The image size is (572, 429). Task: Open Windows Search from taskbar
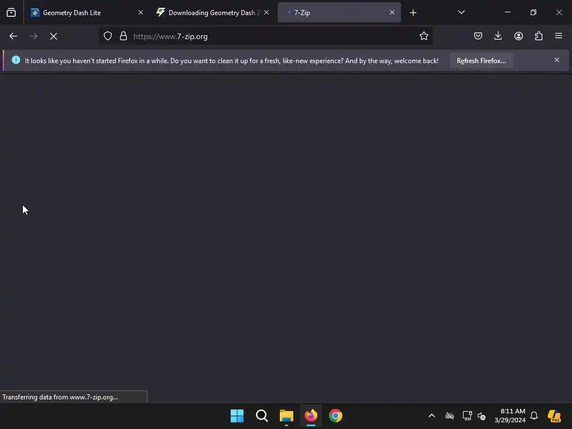pyautogui.click(x=261, y=416)
